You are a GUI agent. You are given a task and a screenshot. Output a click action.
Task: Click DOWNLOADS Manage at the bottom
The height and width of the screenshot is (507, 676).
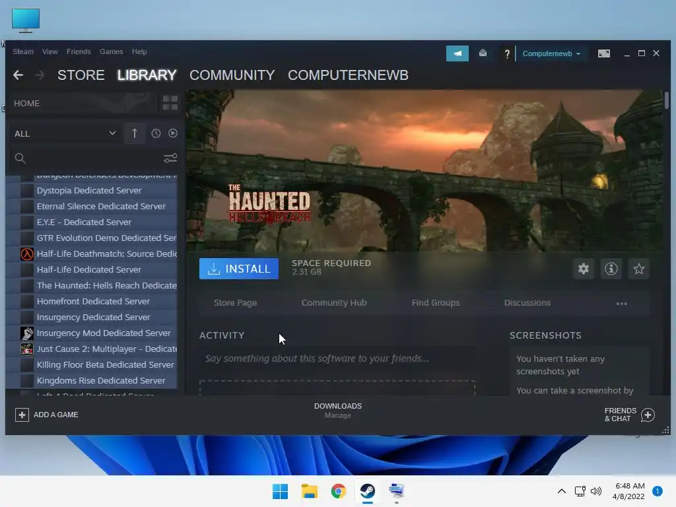(x=337, y=411)
